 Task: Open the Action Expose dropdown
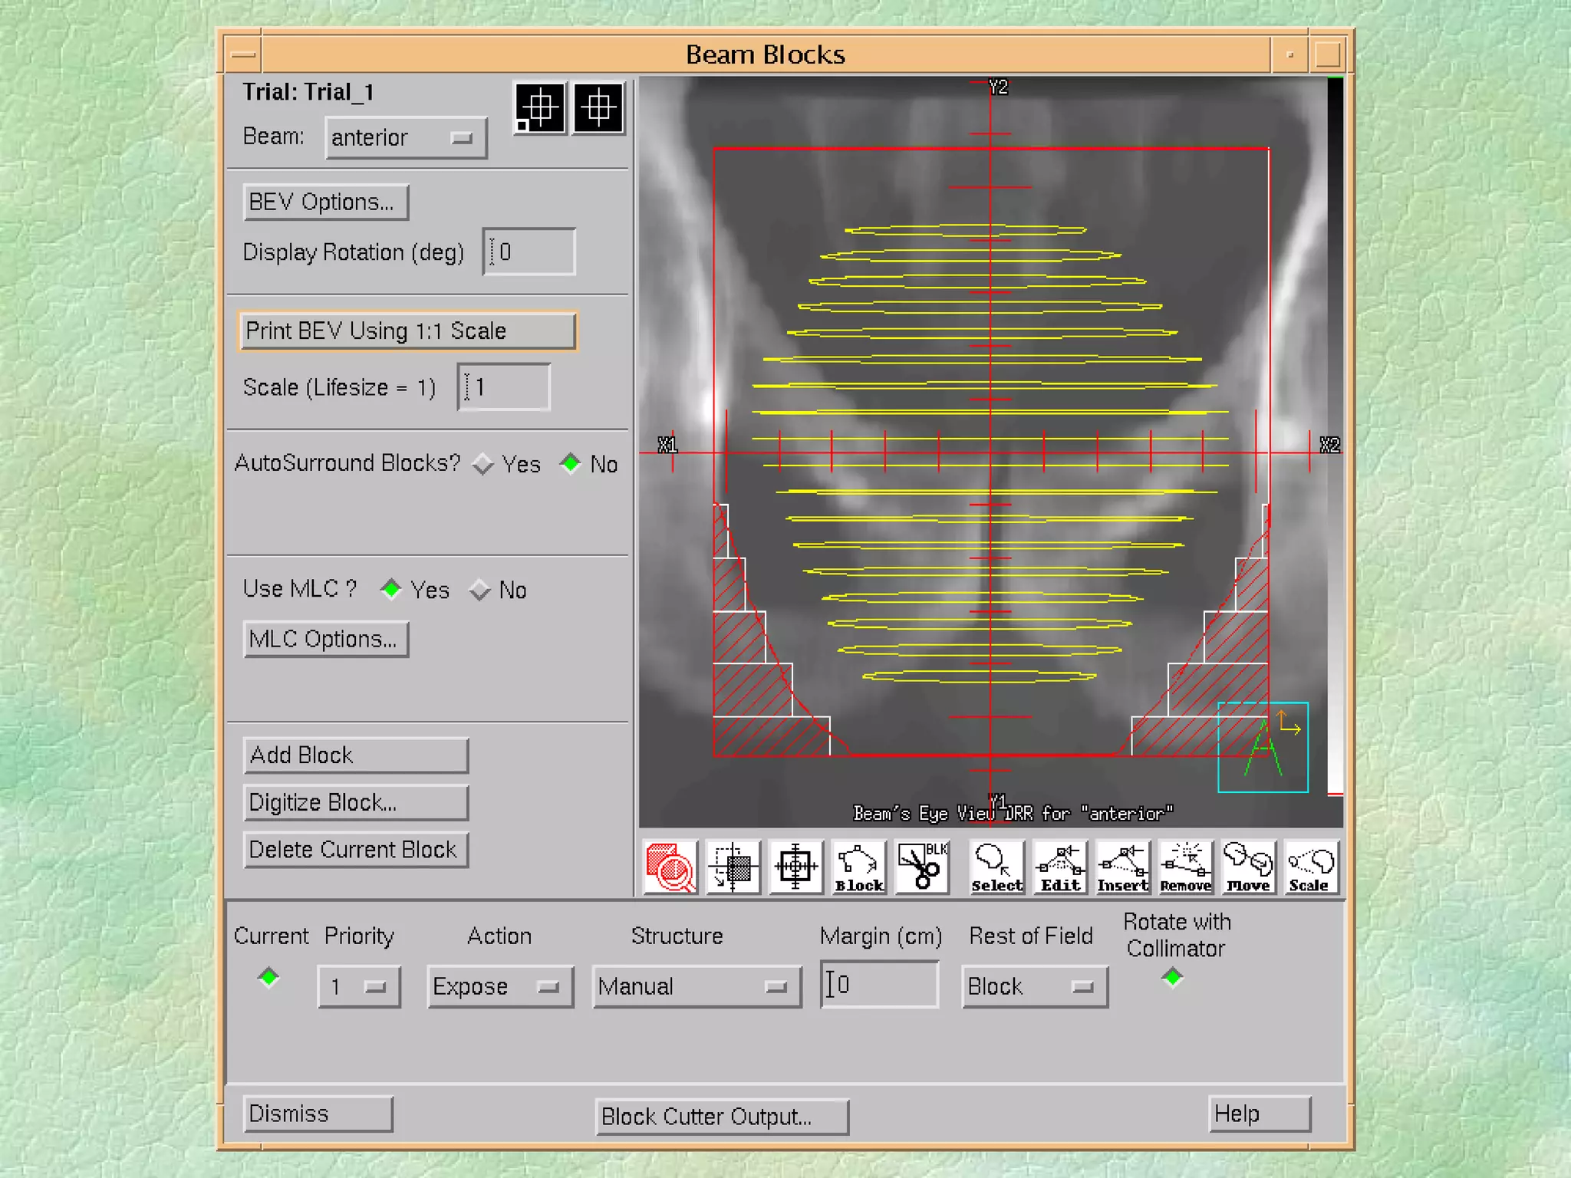(499, 986)
